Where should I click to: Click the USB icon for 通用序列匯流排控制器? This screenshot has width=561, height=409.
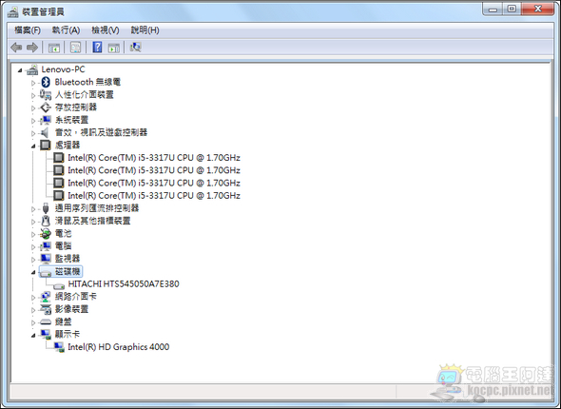tap(46, 208)
